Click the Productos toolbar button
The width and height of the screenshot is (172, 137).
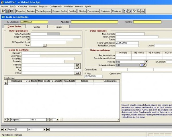point(117,11)
